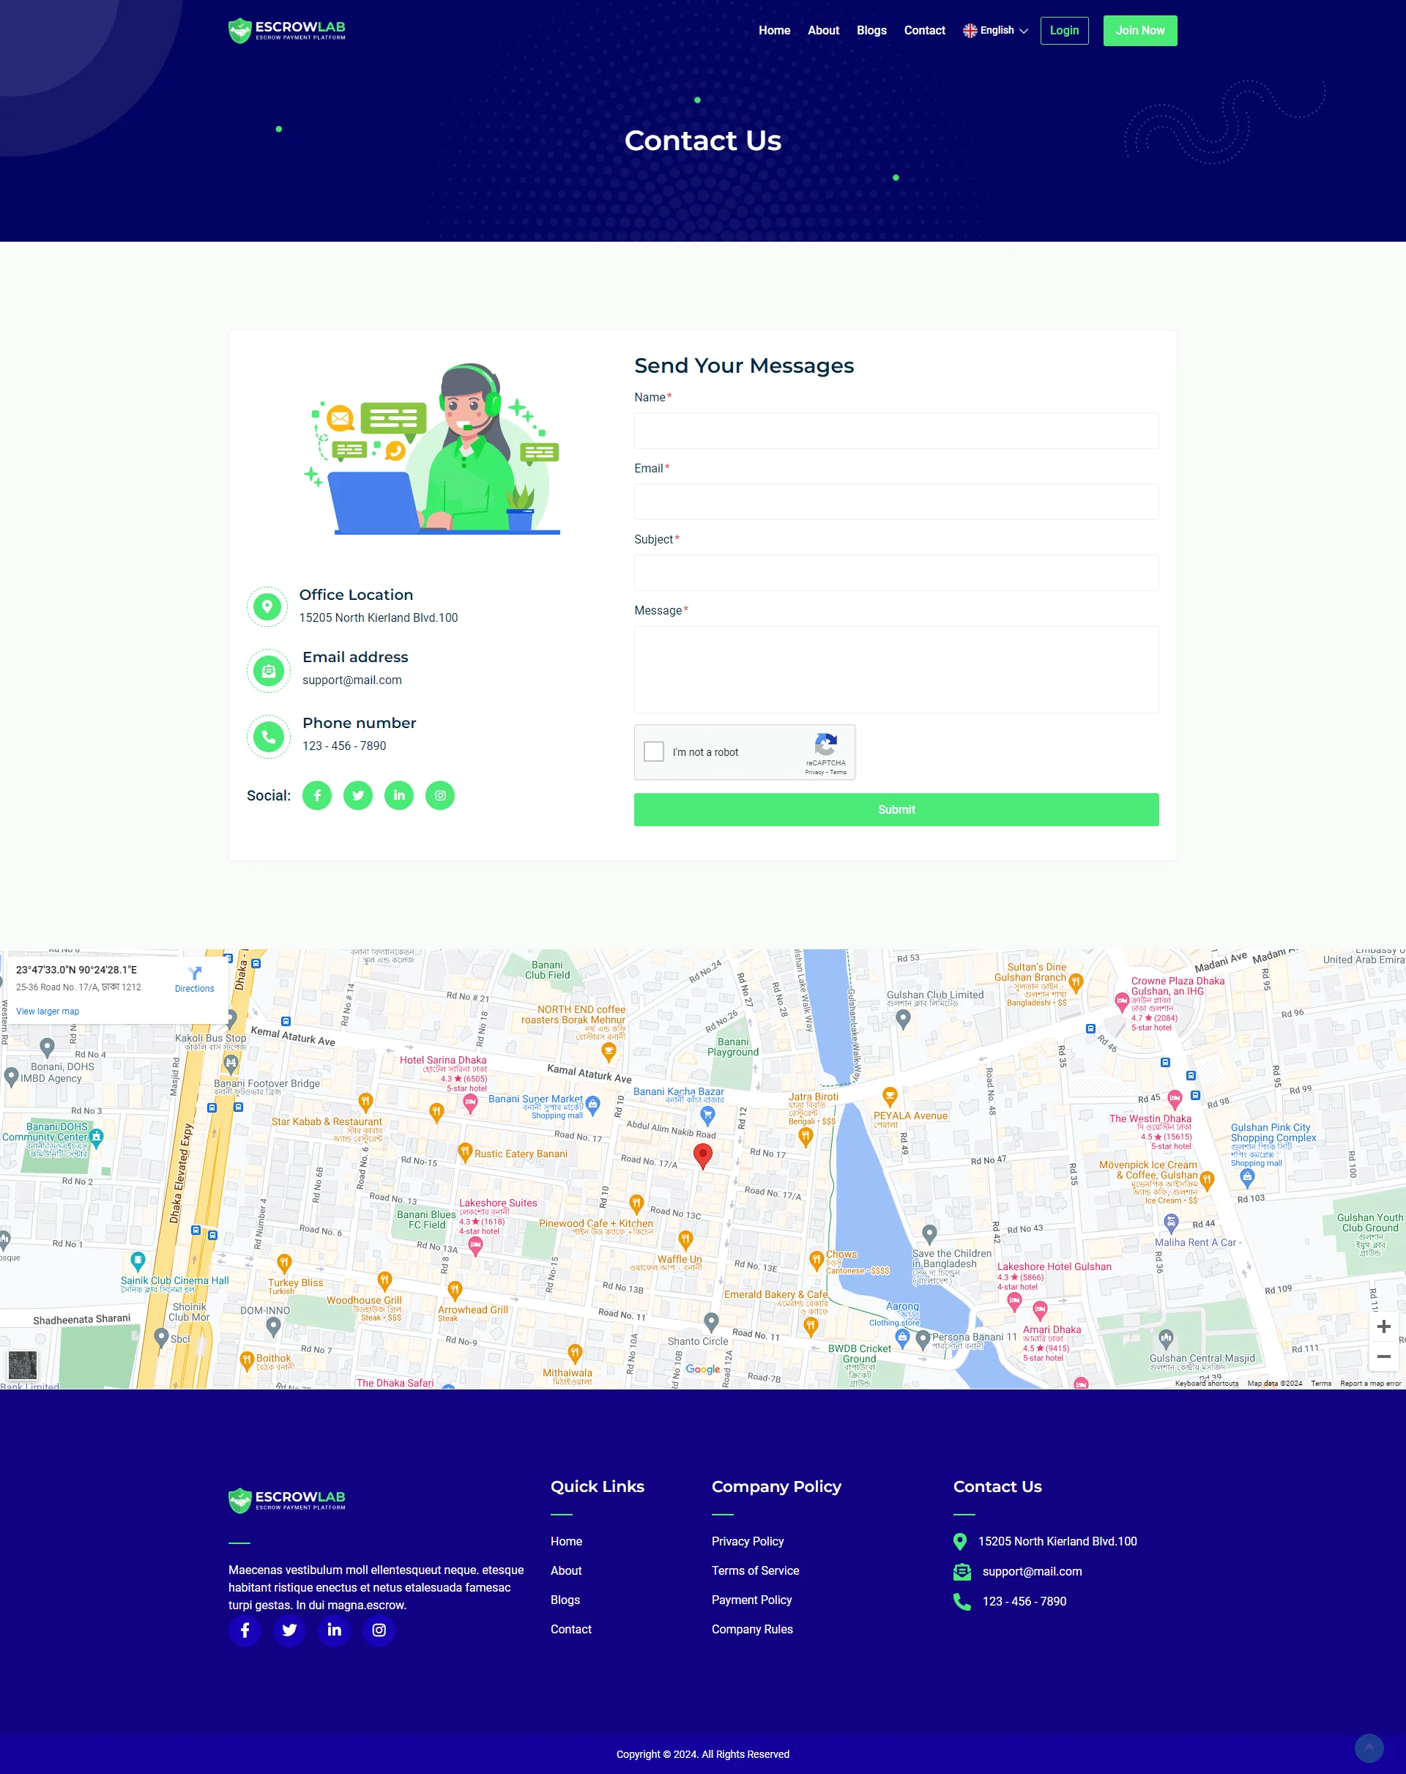Click the LinkedIn icon in contact card

tap(399, 795)
